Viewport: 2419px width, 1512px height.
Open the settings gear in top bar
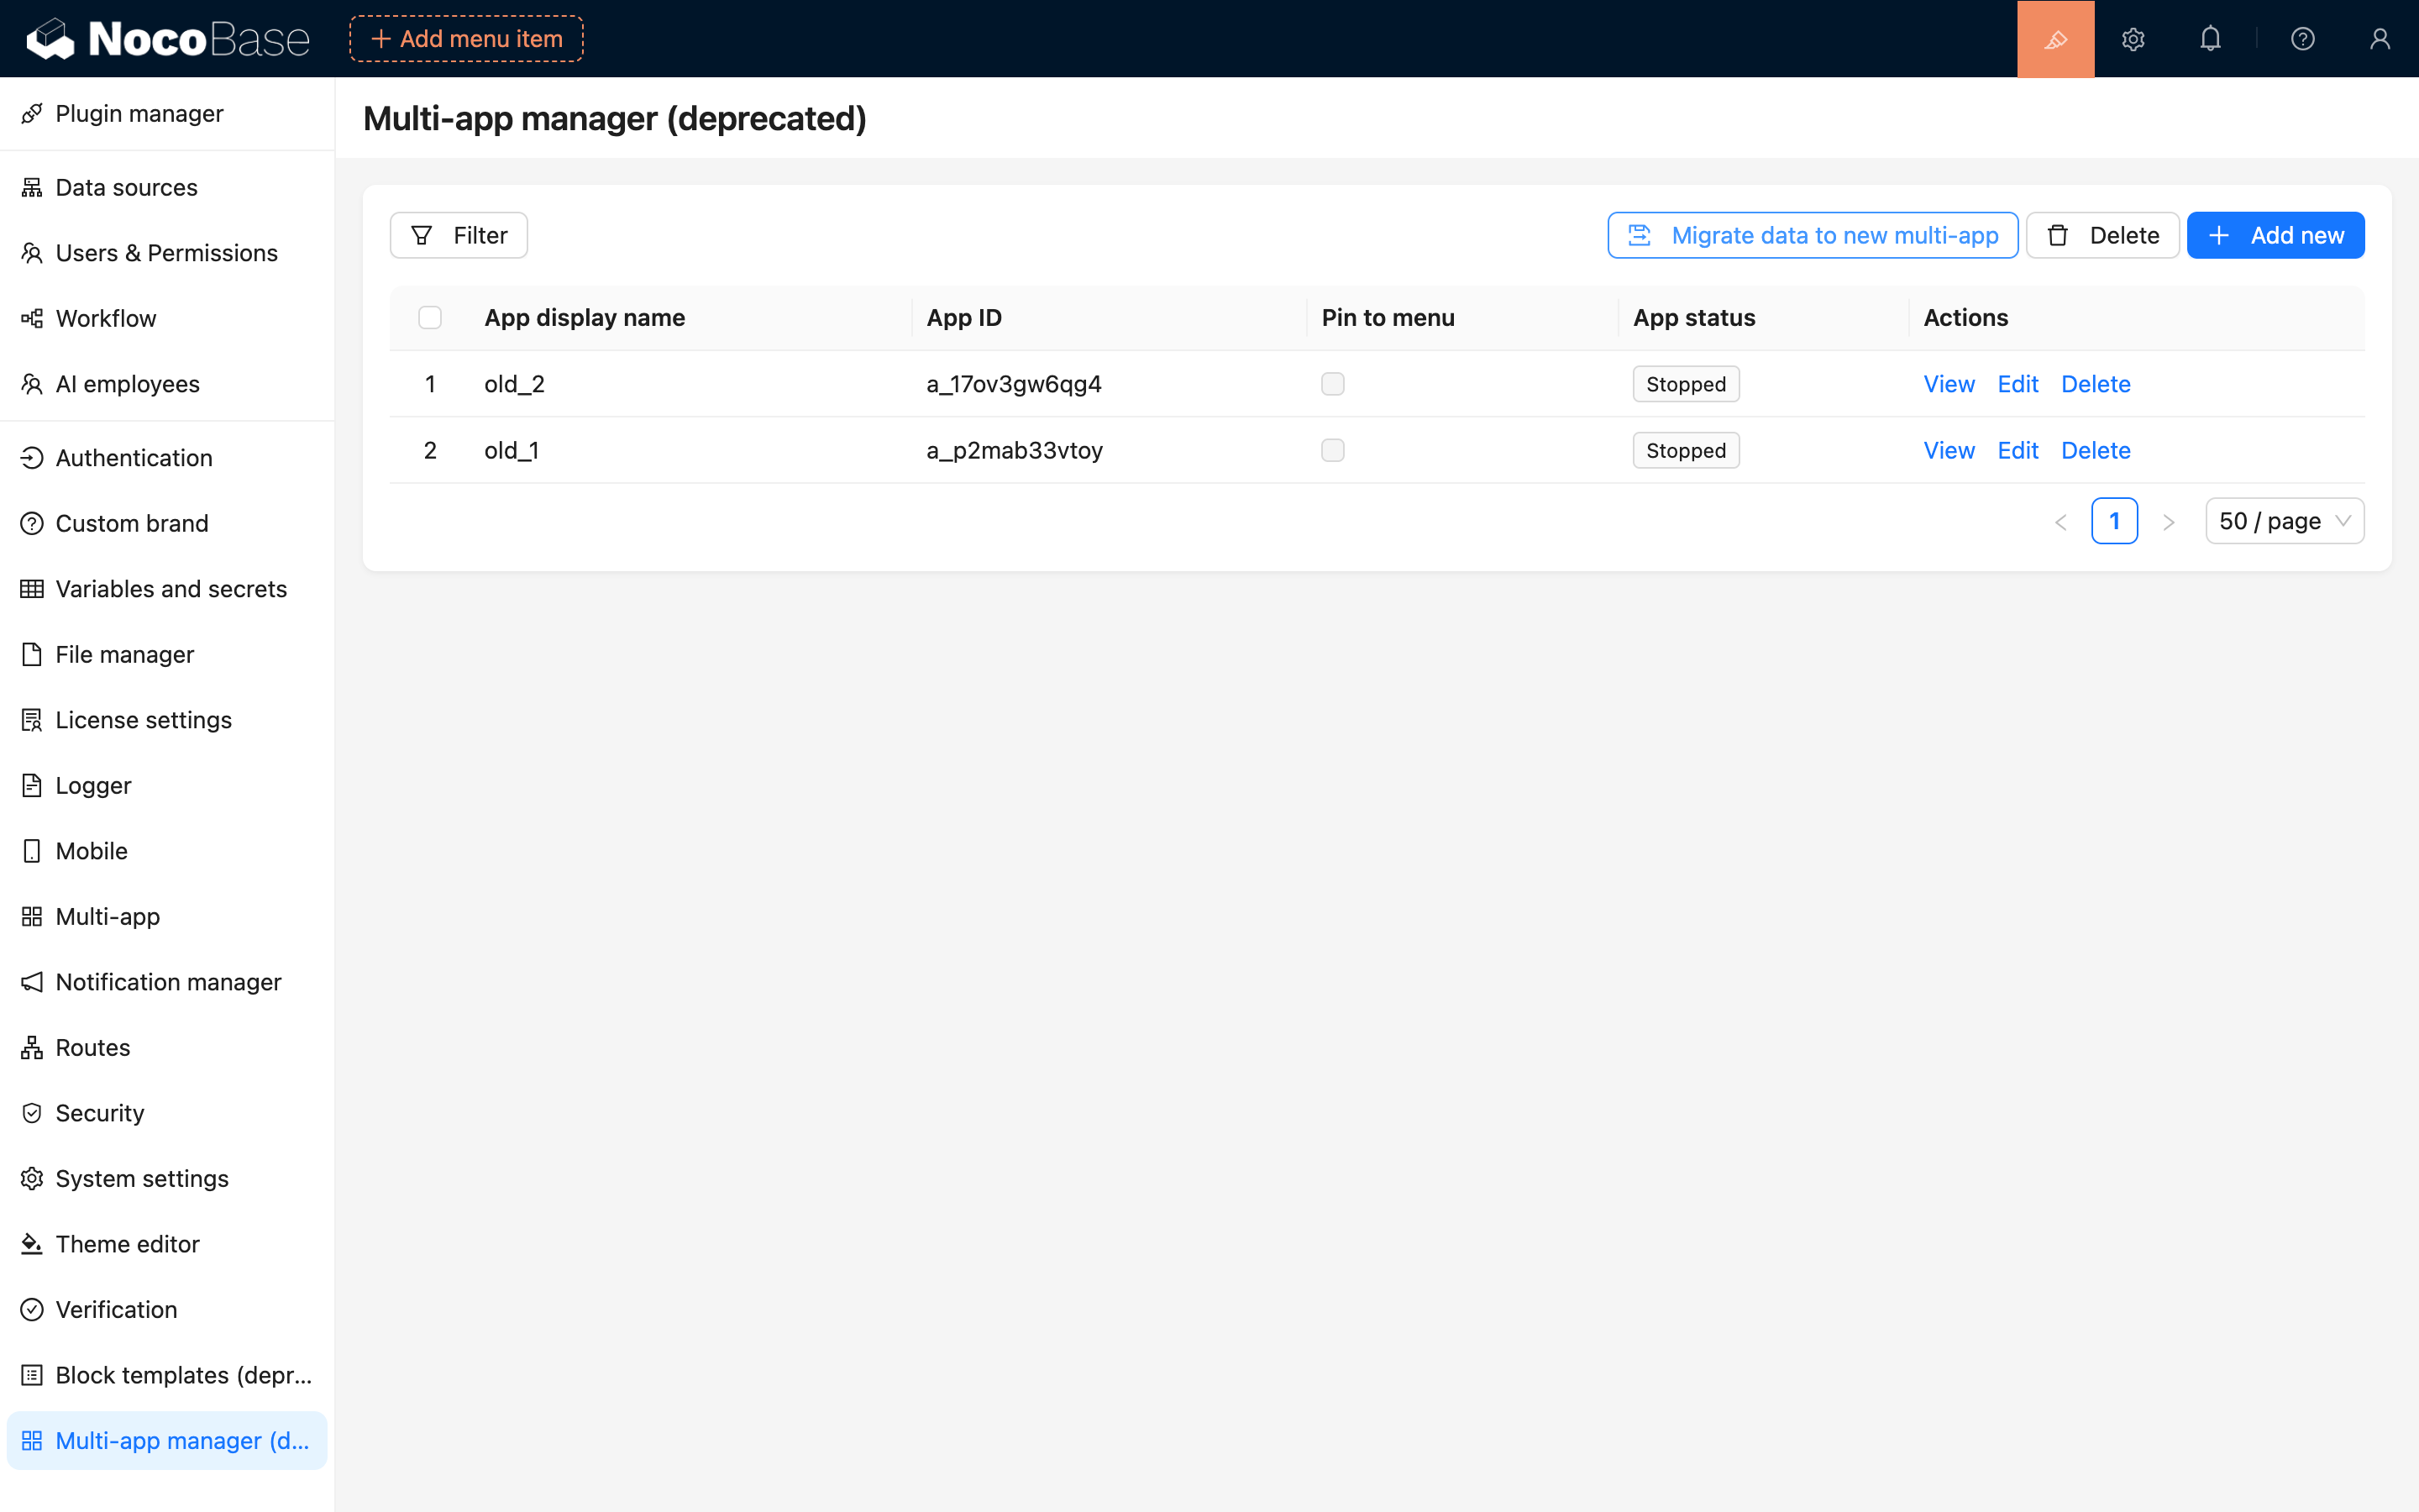click(x=2132, y=39)
